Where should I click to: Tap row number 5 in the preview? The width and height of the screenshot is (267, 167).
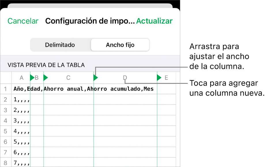pyautogui.click(x=6, y=131)
